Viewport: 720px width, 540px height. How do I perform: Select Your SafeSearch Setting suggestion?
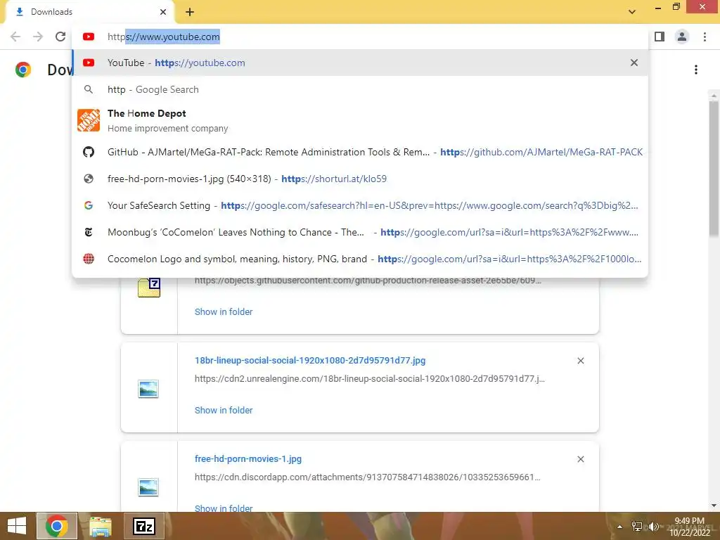click(x=360, y=205)
